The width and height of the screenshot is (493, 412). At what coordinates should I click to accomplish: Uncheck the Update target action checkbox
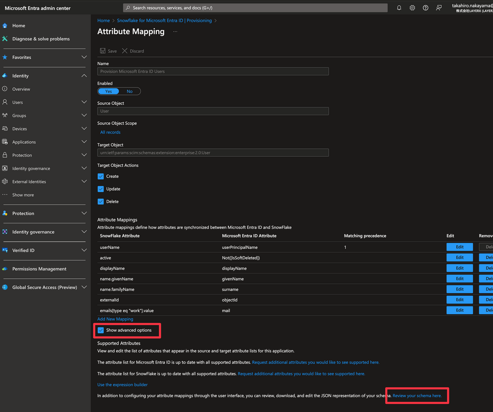[x=101, y=189]
